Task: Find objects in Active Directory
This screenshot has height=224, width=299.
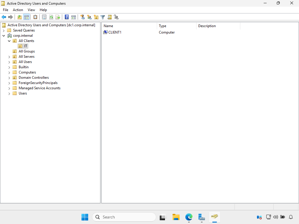Action: (109, 17)
